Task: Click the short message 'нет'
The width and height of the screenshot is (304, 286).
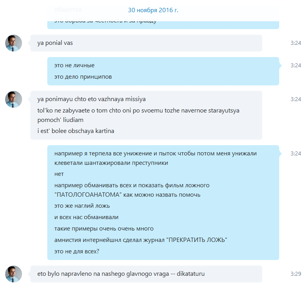Action: pyautogui.click(x=59, y=174)
